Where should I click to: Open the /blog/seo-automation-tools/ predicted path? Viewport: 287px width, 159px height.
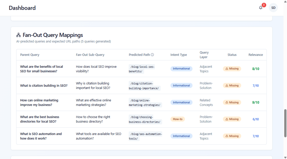[x=145, y=136]
